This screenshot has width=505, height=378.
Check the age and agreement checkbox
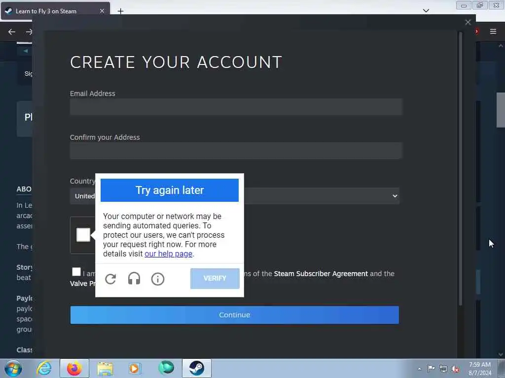point(76,272)
